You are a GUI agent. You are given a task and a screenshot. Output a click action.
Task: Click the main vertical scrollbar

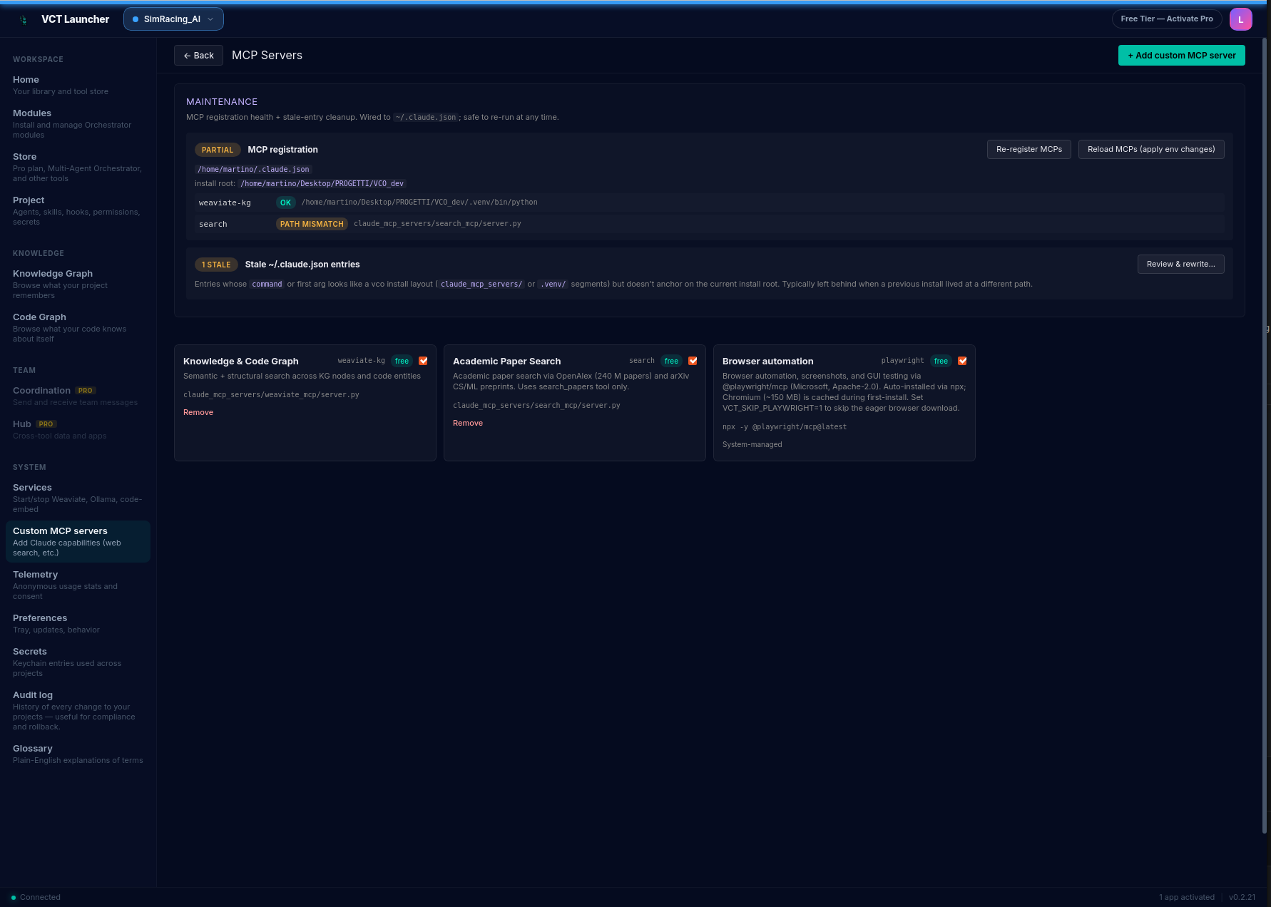pyautogui.click(x=1265, y=435)
